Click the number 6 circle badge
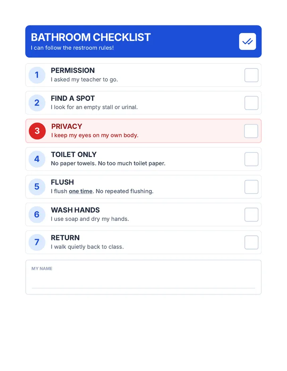Screen dimensions: 287x371 tap(37, 215)
